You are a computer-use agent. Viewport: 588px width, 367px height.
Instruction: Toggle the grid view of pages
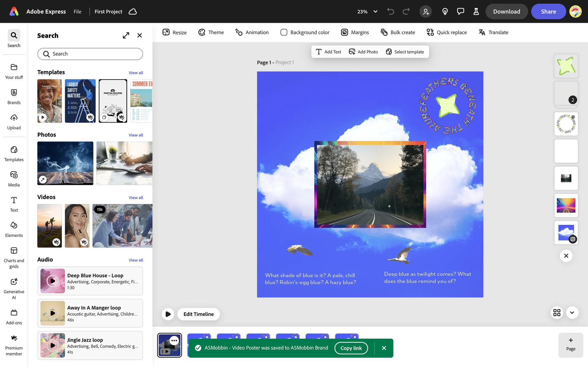[557, 313]
